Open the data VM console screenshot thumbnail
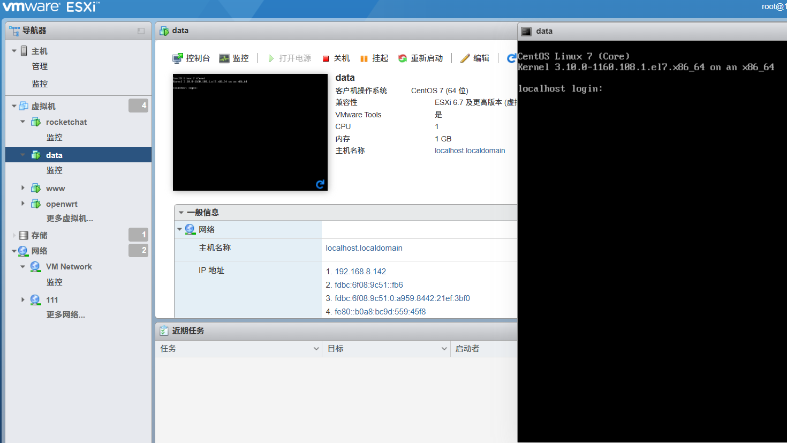 coord(250,132)
